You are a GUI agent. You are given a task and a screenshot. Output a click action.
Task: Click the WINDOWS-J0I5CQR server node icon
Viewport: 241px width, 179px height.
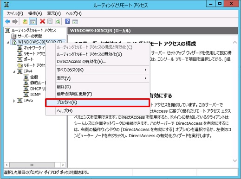coord(14,42)
